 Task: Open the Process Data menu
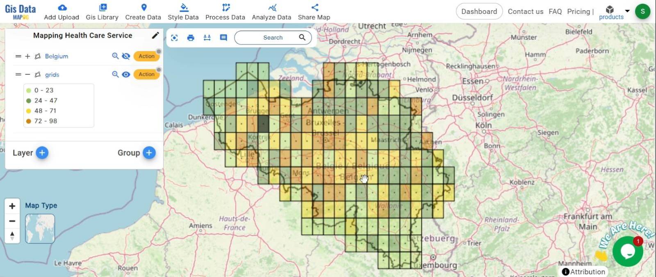225,12
